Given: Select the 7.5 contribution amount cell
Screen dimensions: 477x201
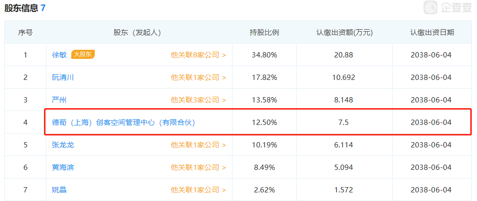Looking at the screenshot, I should pyautogui.click(x=344, y=123).
